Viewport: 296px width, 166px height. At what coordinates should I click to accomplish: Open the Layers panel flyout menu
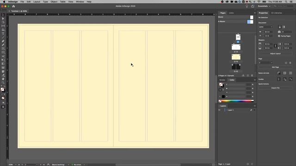click(x=255, y=106)
